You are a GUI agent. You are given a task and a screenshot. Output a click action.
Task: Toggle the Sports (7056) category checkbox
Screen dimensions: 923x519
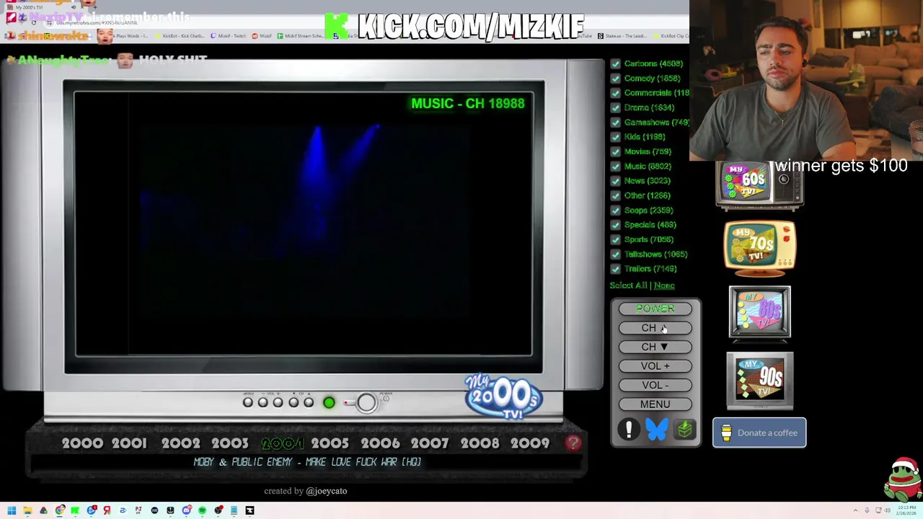(615, 239)
